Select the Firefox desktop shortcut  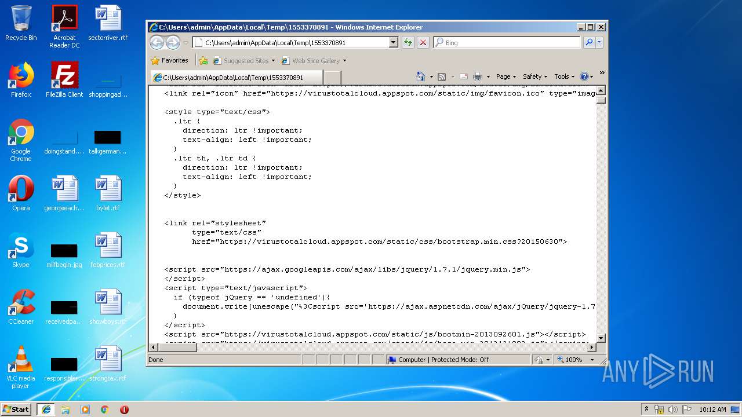click(21, 80)
